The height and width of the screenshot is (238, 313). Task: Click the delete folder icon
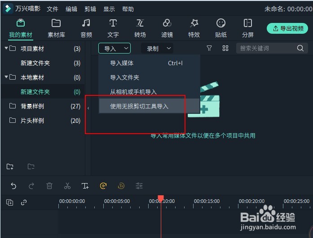(x=31, y=166)
